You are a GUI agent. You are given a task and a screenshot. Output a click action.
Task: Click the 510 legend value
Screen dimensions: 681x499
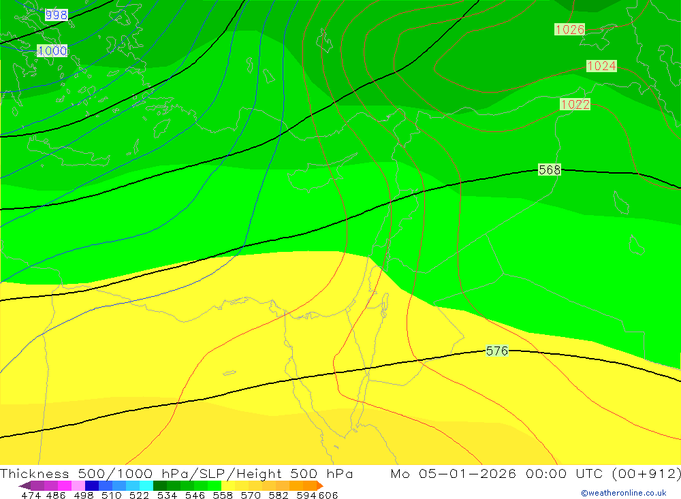click(x=111, y=495)
